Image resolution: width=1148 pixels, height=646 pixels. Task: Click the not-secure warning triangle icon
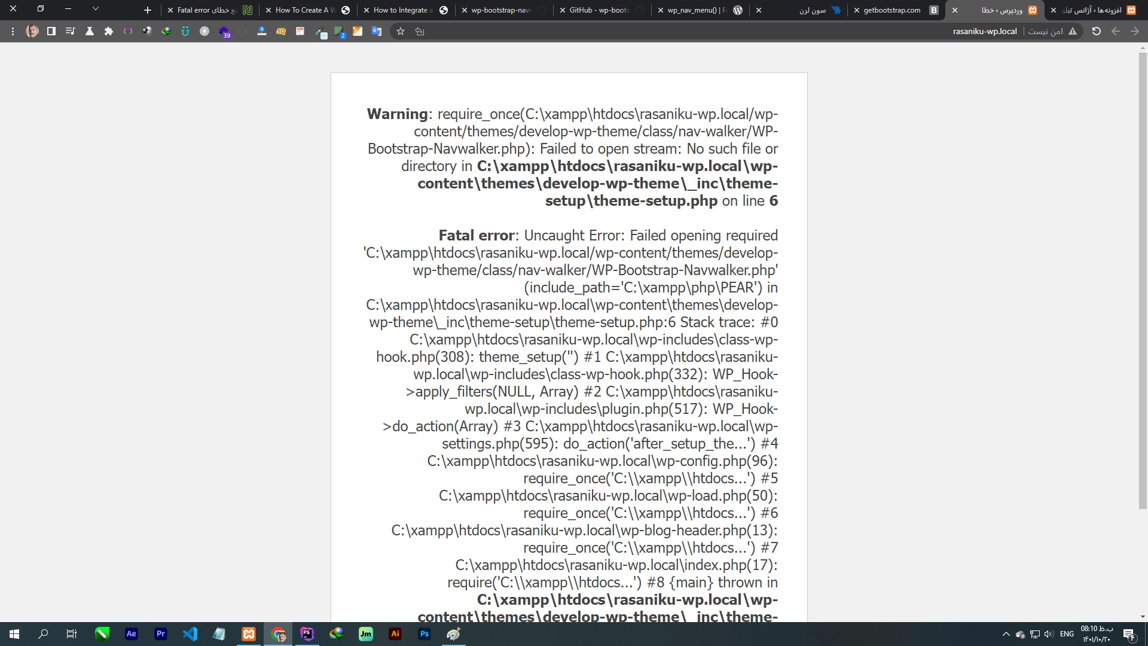tap(1073, 31)
